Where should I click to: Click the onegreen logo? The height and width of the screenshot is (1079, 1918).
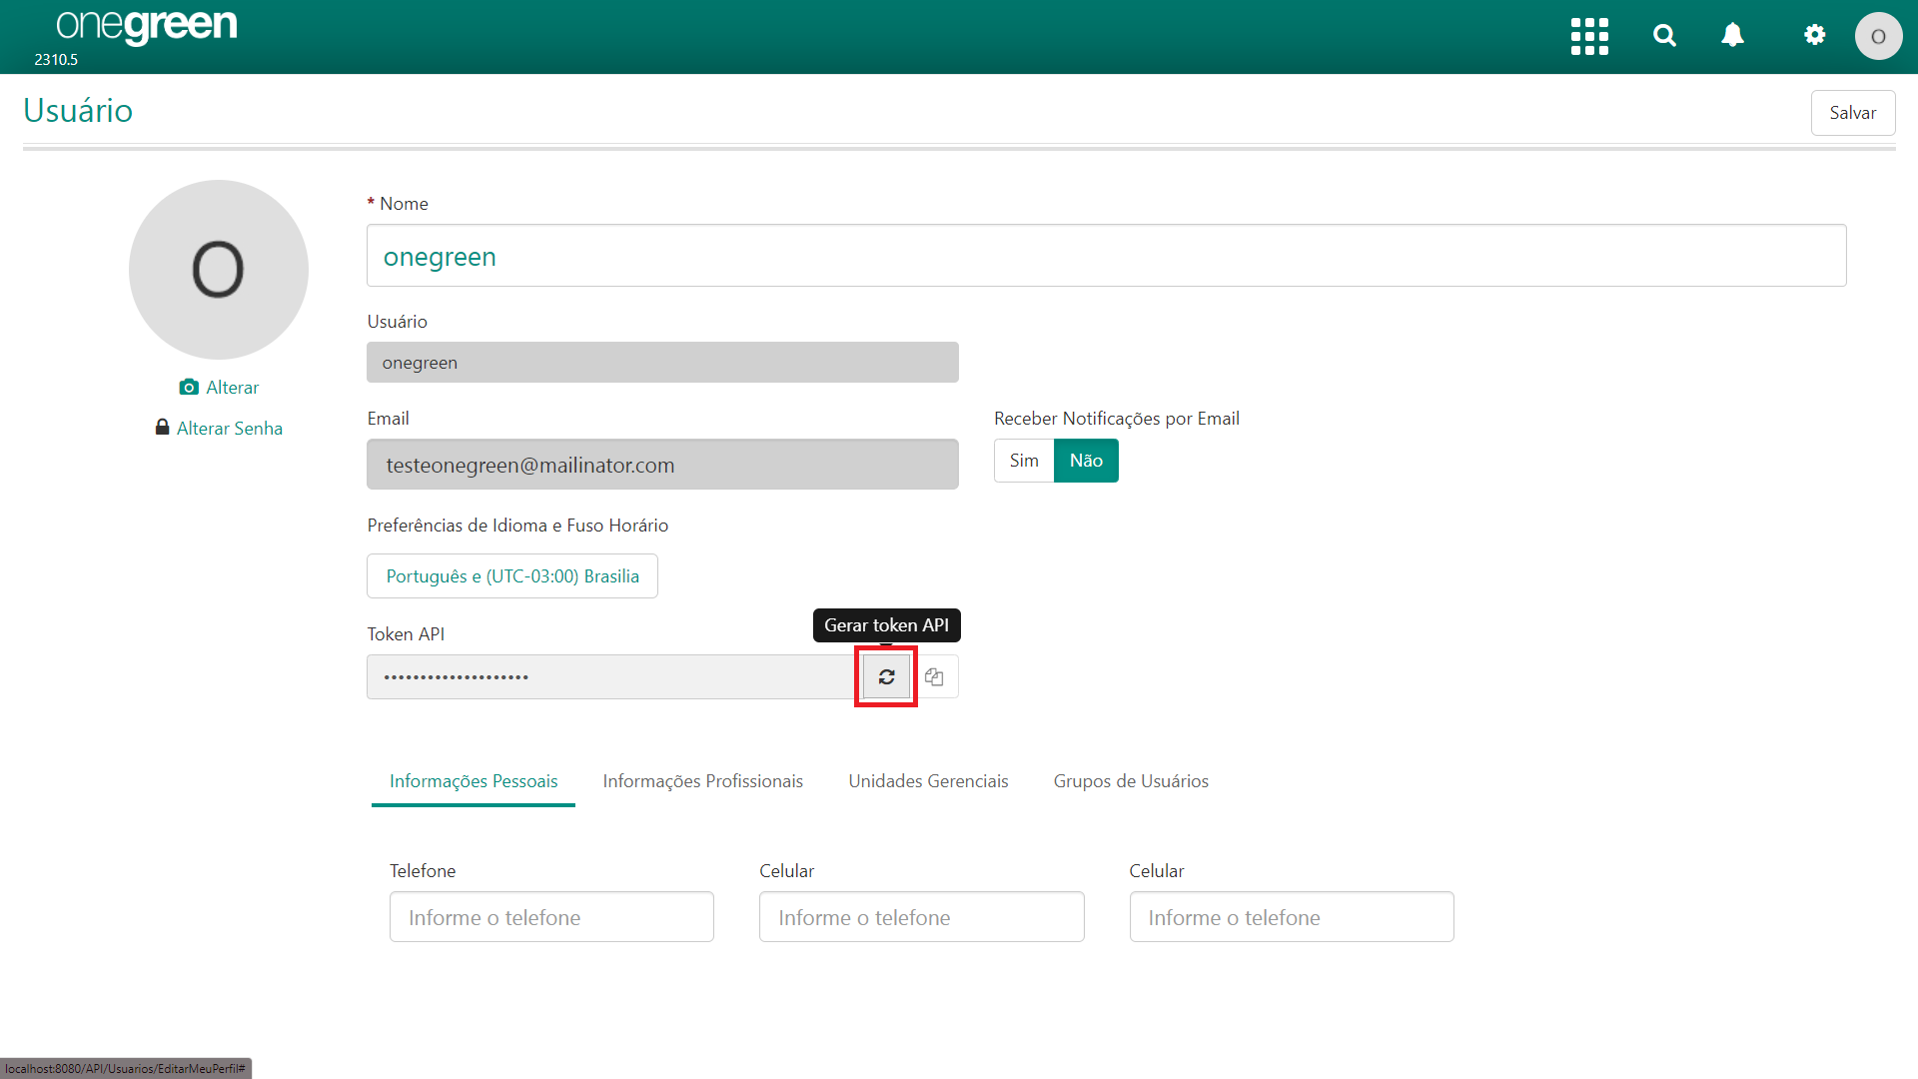point(147,26)
